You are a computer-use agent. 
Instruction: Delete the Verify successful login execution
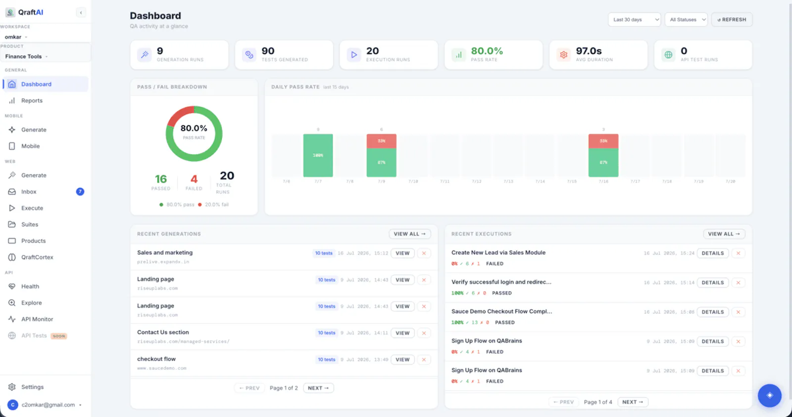[739, 283]
